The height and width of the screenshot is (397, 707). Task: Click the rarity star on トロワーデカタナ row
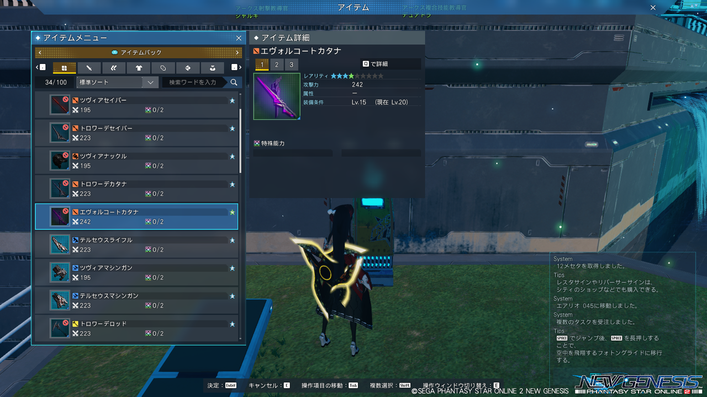233,184
